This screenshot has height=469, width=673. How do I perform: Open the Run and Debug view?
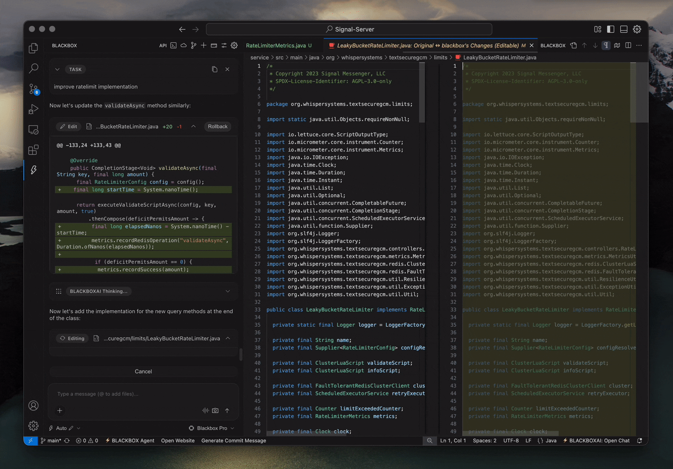click(x=33, y=109)
